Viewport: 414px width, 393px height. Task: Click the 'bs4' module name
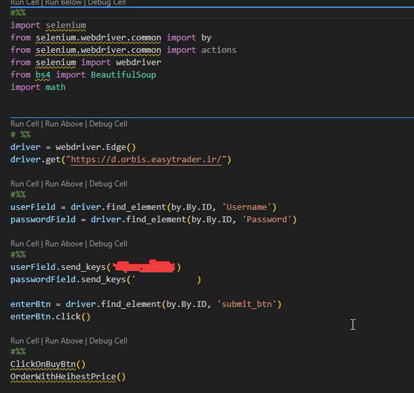tap(43, 75)
